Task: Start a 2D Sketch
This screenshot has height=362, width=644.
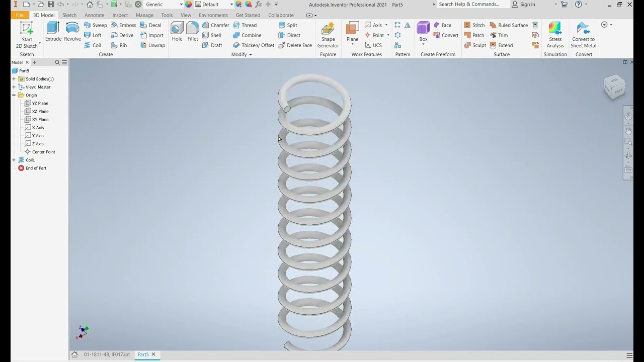Action: coord(27,35)
